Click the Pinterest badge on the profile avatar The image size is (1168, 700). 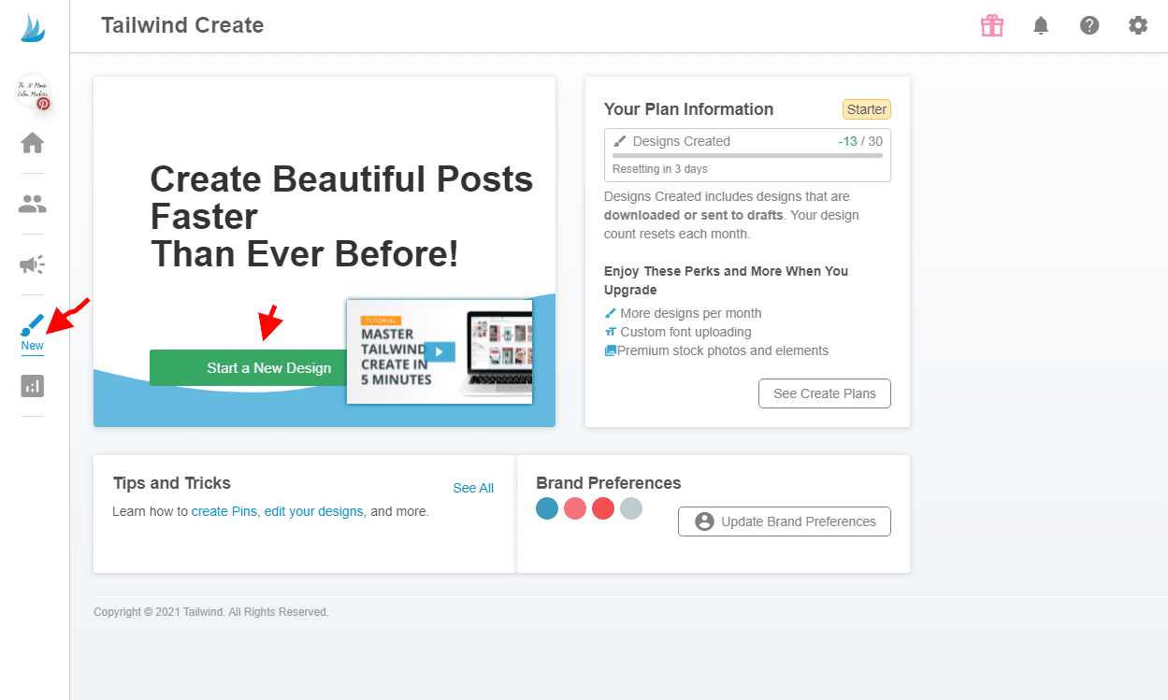pyautogui.click(x=41, y=106)
